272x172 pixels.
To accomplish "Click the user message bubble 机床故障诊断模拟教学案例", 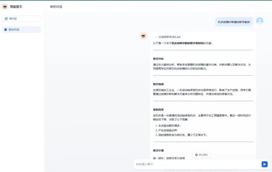I will tap(234, 22).
